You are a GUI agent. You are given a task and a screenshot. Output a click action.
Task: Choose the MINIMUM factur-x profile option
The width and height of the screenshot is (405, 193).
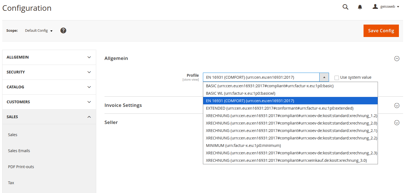pyautogui.click(x=243, y=146)
